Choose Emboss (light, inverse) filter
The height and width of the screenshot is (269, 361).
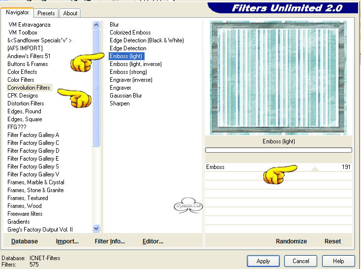pos(136,64)
